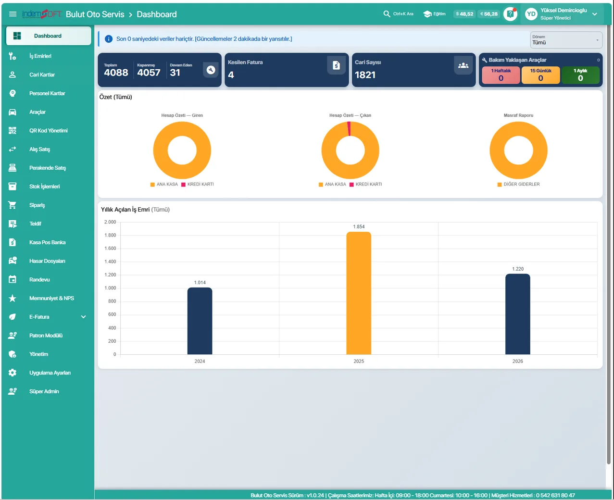Click the Masraf Raporu donut chart

(x=518, y=150)
